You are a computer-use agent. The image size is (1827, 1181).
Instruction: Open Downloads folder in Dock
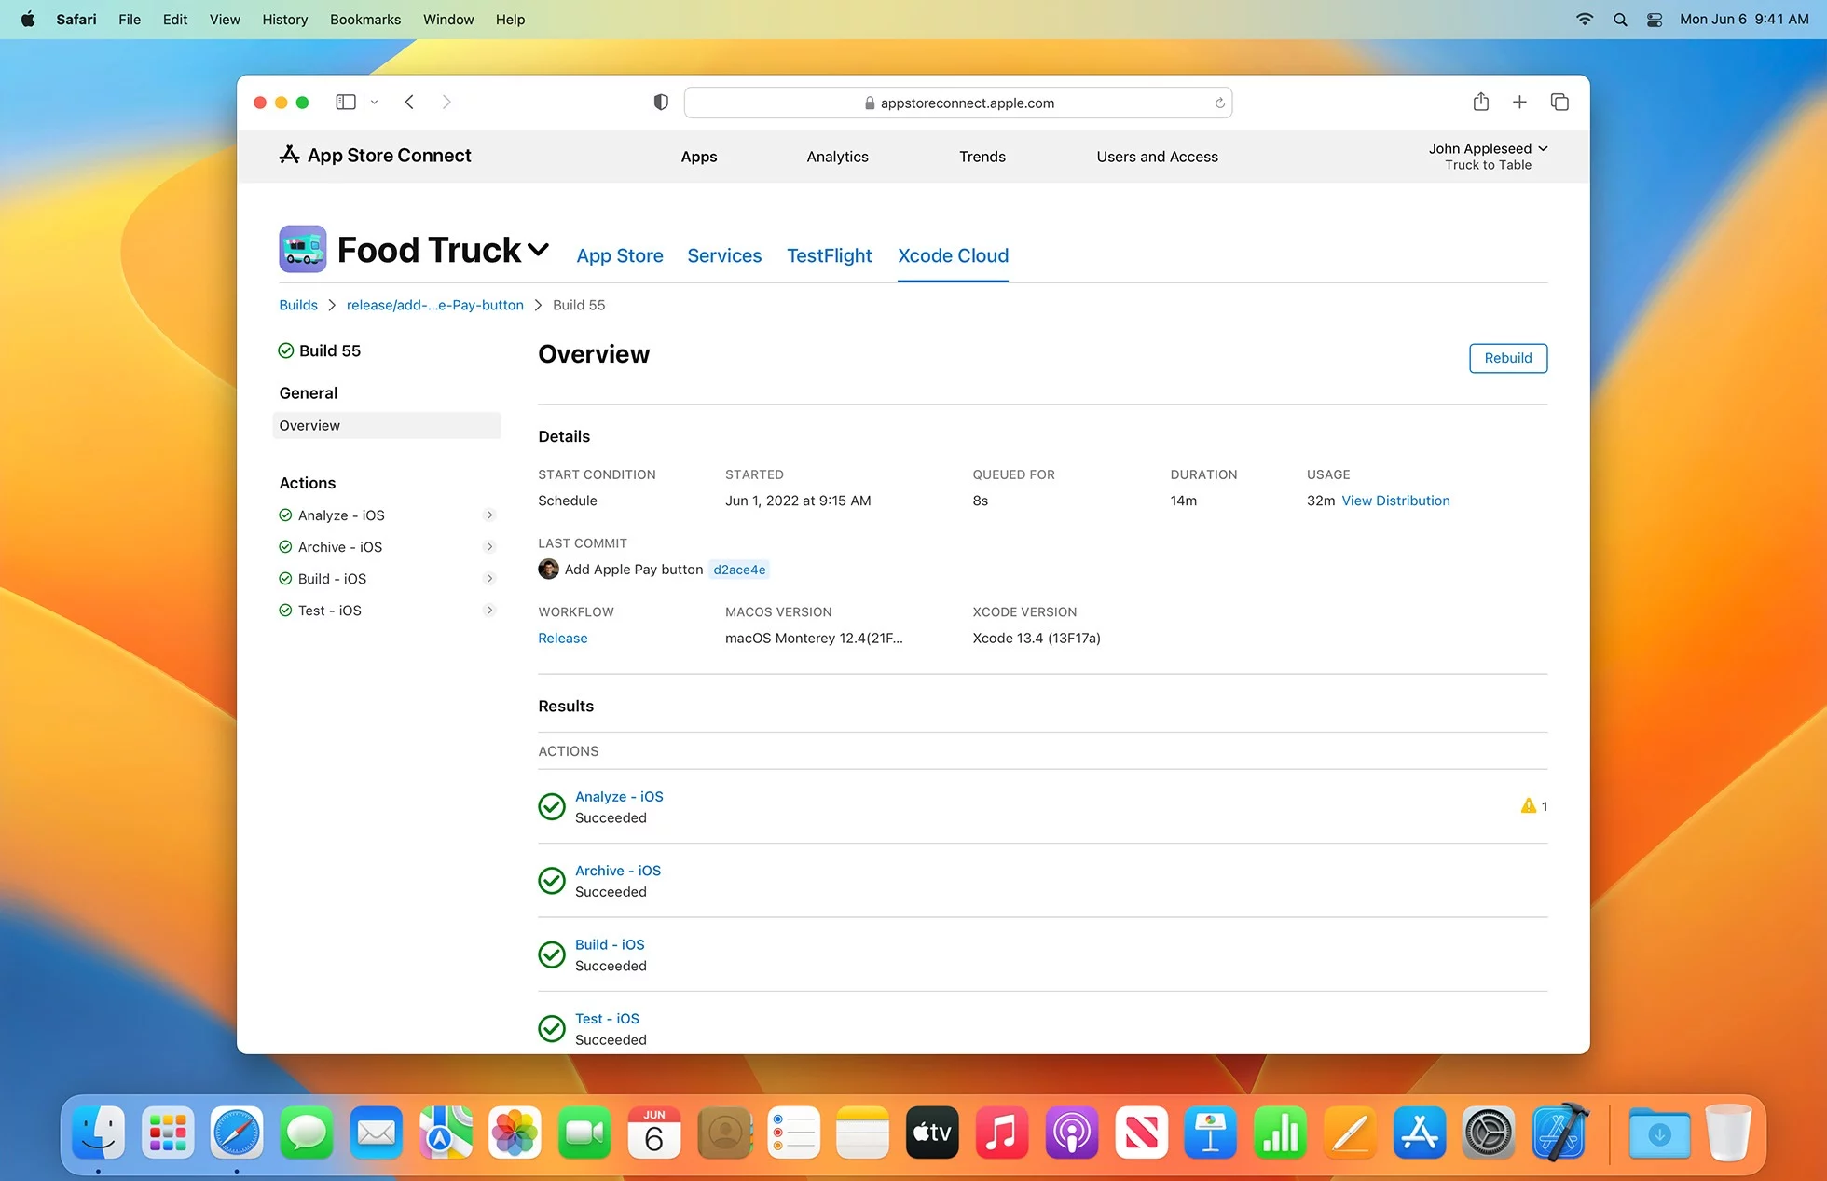click(1659, 1133)
